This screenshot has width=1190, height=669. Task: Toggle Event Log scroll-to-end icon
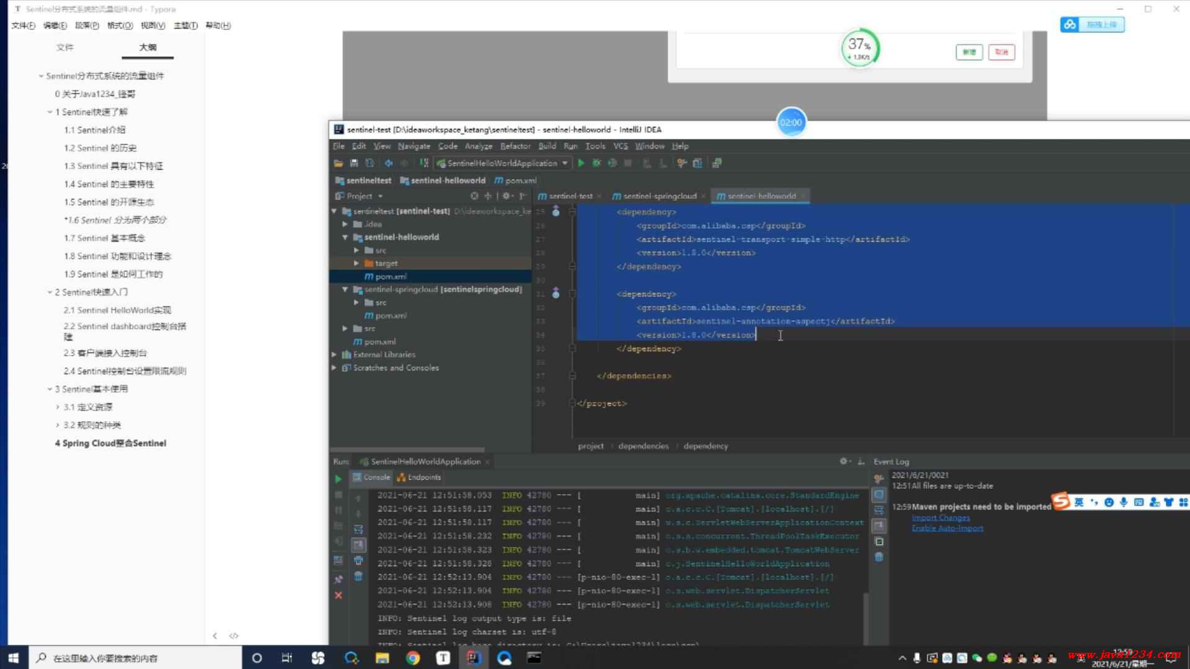point(879,526)
